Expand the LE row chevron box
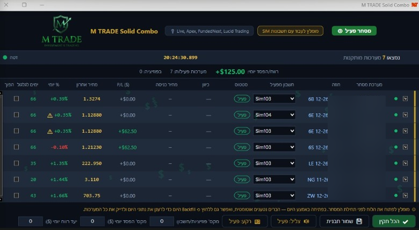 406,163
